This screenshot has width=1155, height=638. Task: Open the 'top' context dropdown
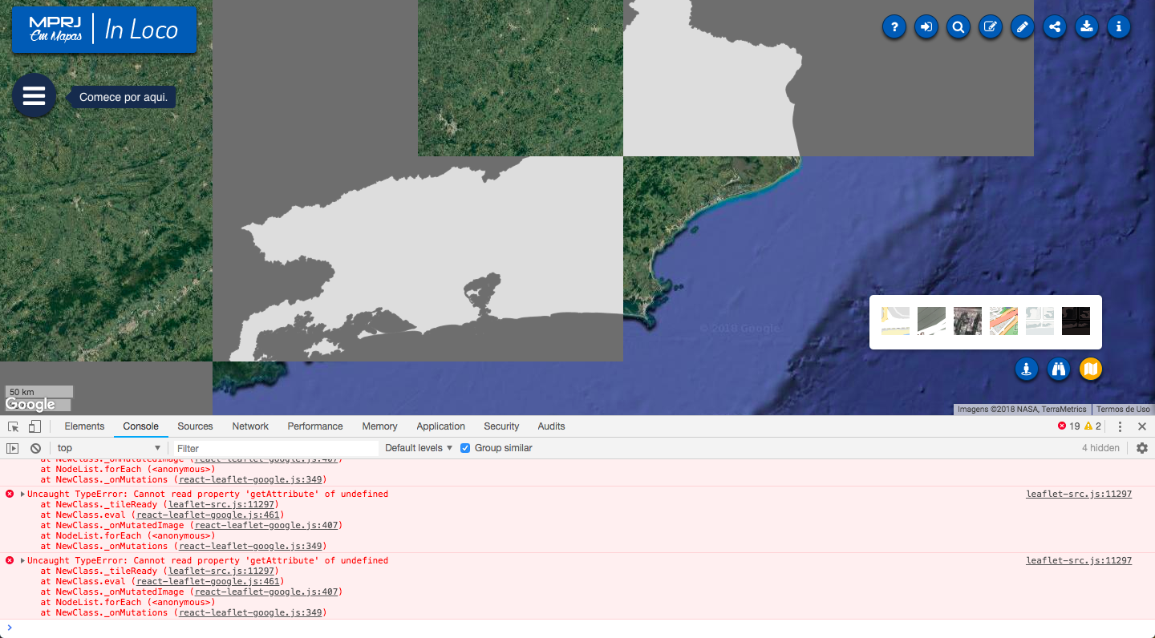coord(109,448)
